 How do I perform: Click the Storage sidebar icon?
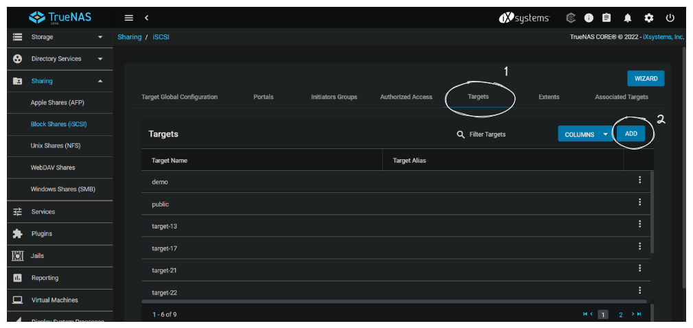18,37
